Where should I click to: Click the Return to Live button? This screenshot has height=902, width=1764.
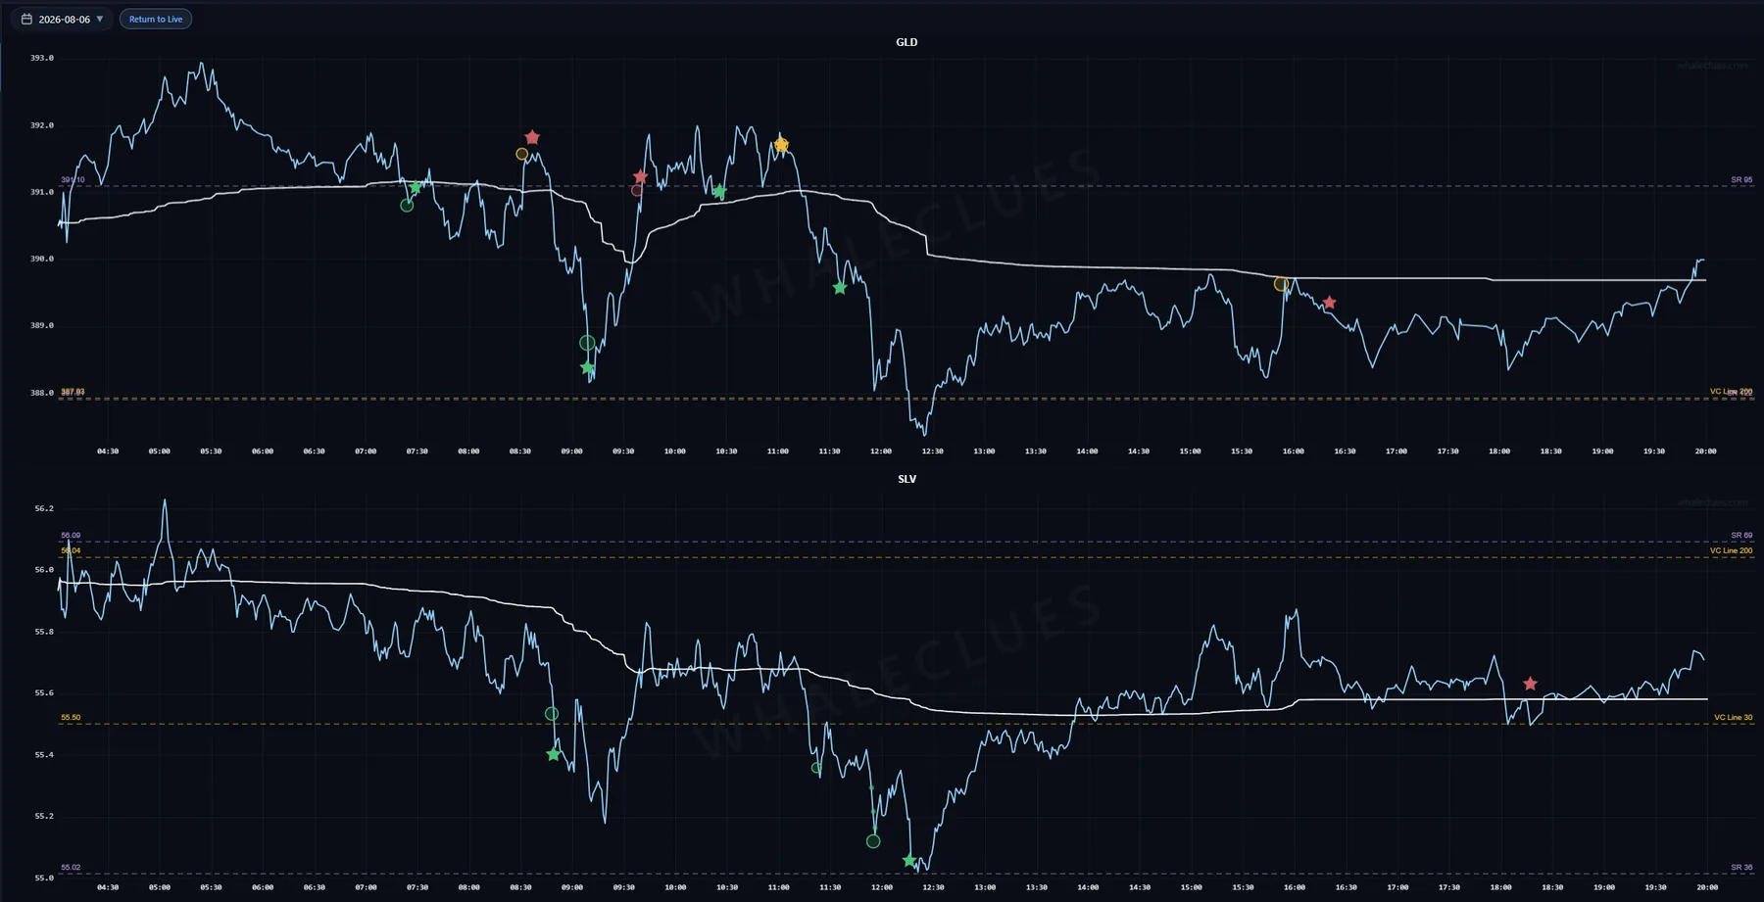point(156,19)
